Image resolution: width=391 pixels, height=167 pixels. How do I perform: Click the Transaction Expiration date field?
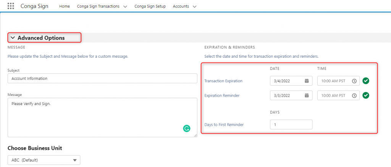click(x=291, y=81)
